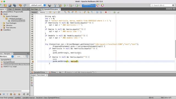Open the Start Page tab
Viewport: 176px width, 99px height.
pos(34,9)
